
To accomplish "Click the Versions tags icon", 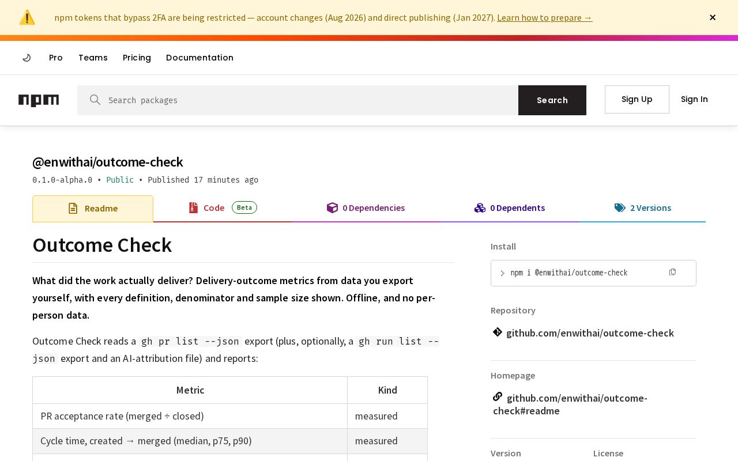I will tap(620, 207).
